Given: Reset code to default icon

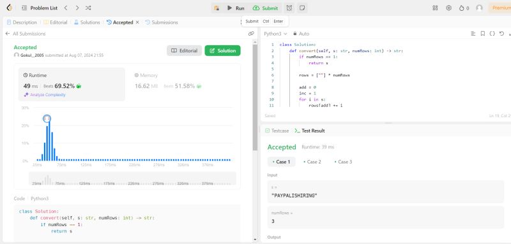Looking at the screenshot, I should [x=501, y=34].
